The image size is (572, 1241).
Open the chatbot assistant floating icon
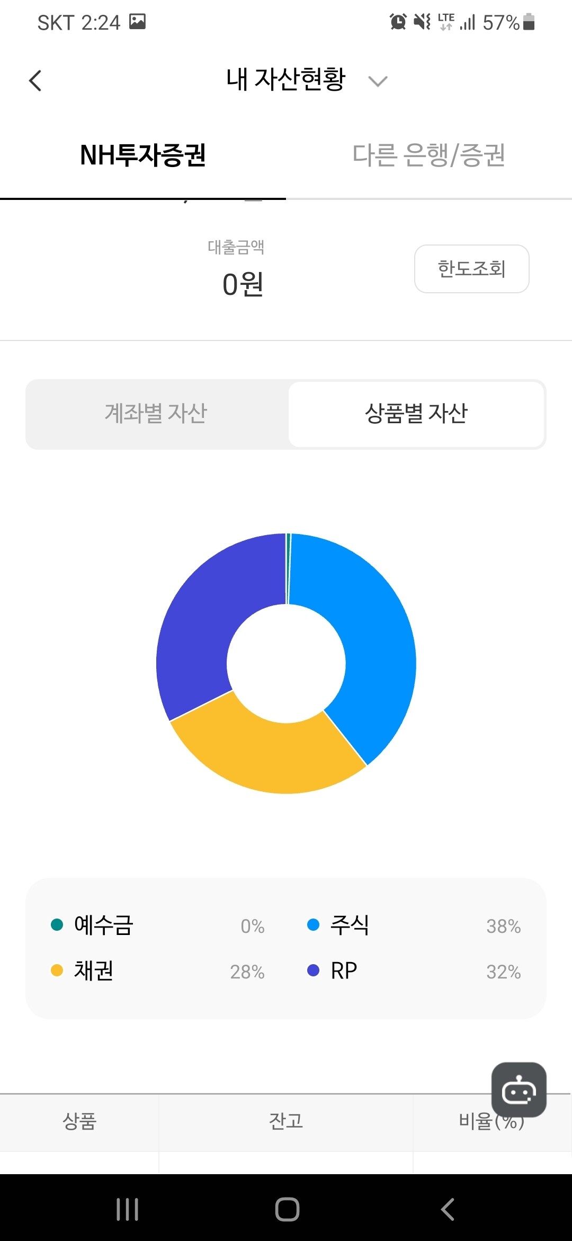[x=519, y=1090]
